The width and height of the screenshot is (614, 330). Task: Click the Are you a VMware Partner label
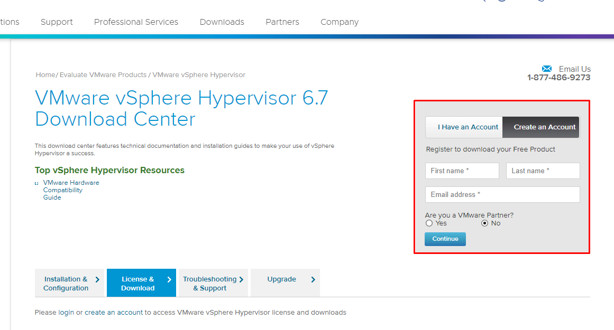(469, 215)
